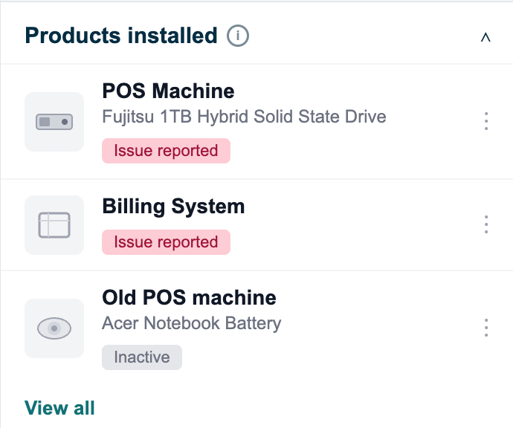Click the Issue reported badge under Billing System

pyautogui.click(x=167, y=242)
